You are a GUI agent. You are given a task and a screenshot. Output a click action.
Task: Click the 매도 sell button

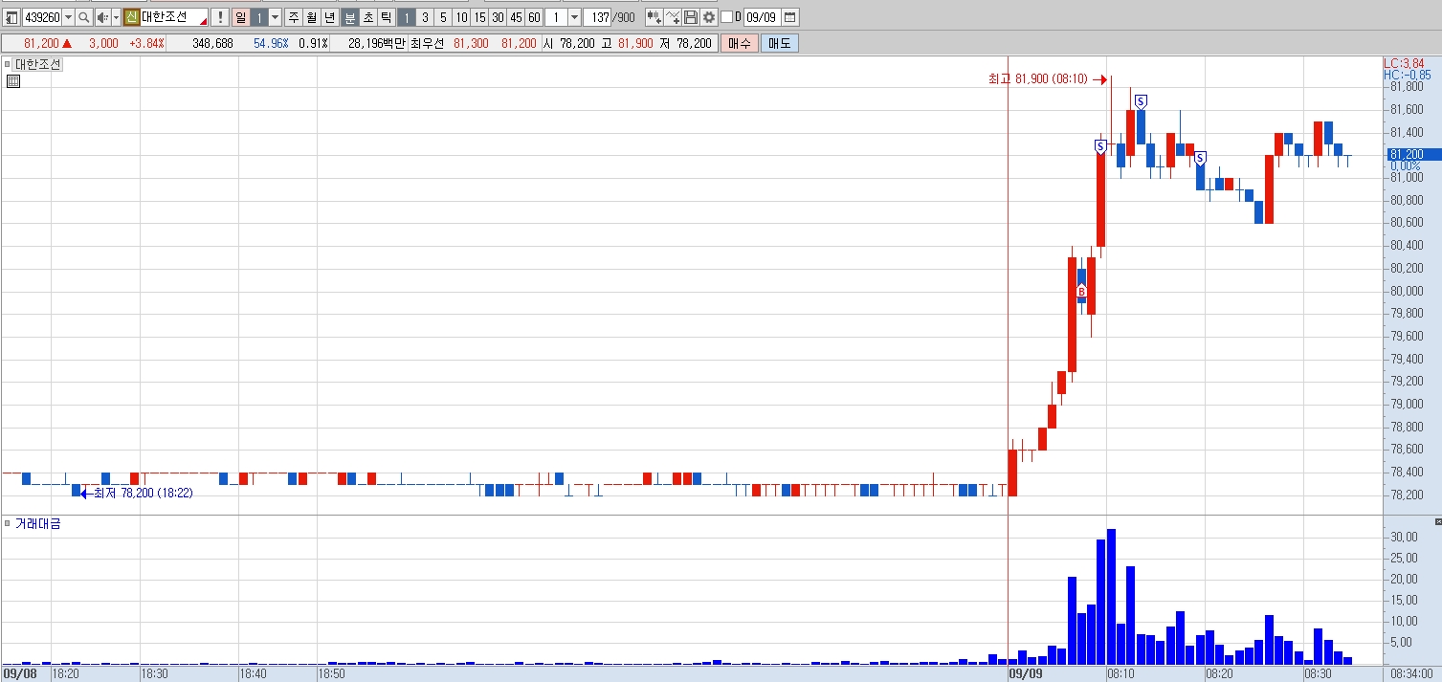point(780,43)
